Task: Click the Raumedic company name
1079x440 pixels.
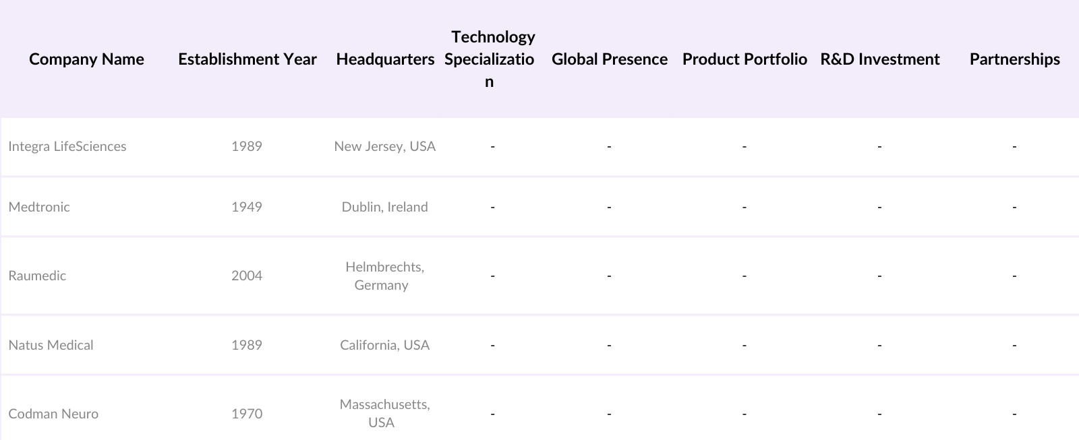Action: pyautogui.click(x=37, y=276)
